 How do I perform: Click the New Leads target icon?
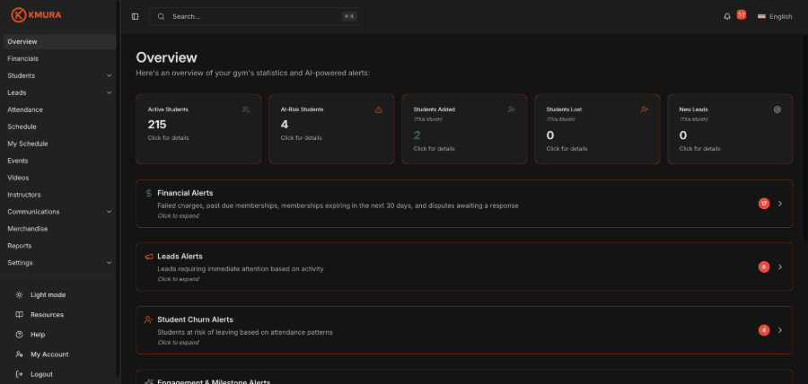click(x=777, y=109)
